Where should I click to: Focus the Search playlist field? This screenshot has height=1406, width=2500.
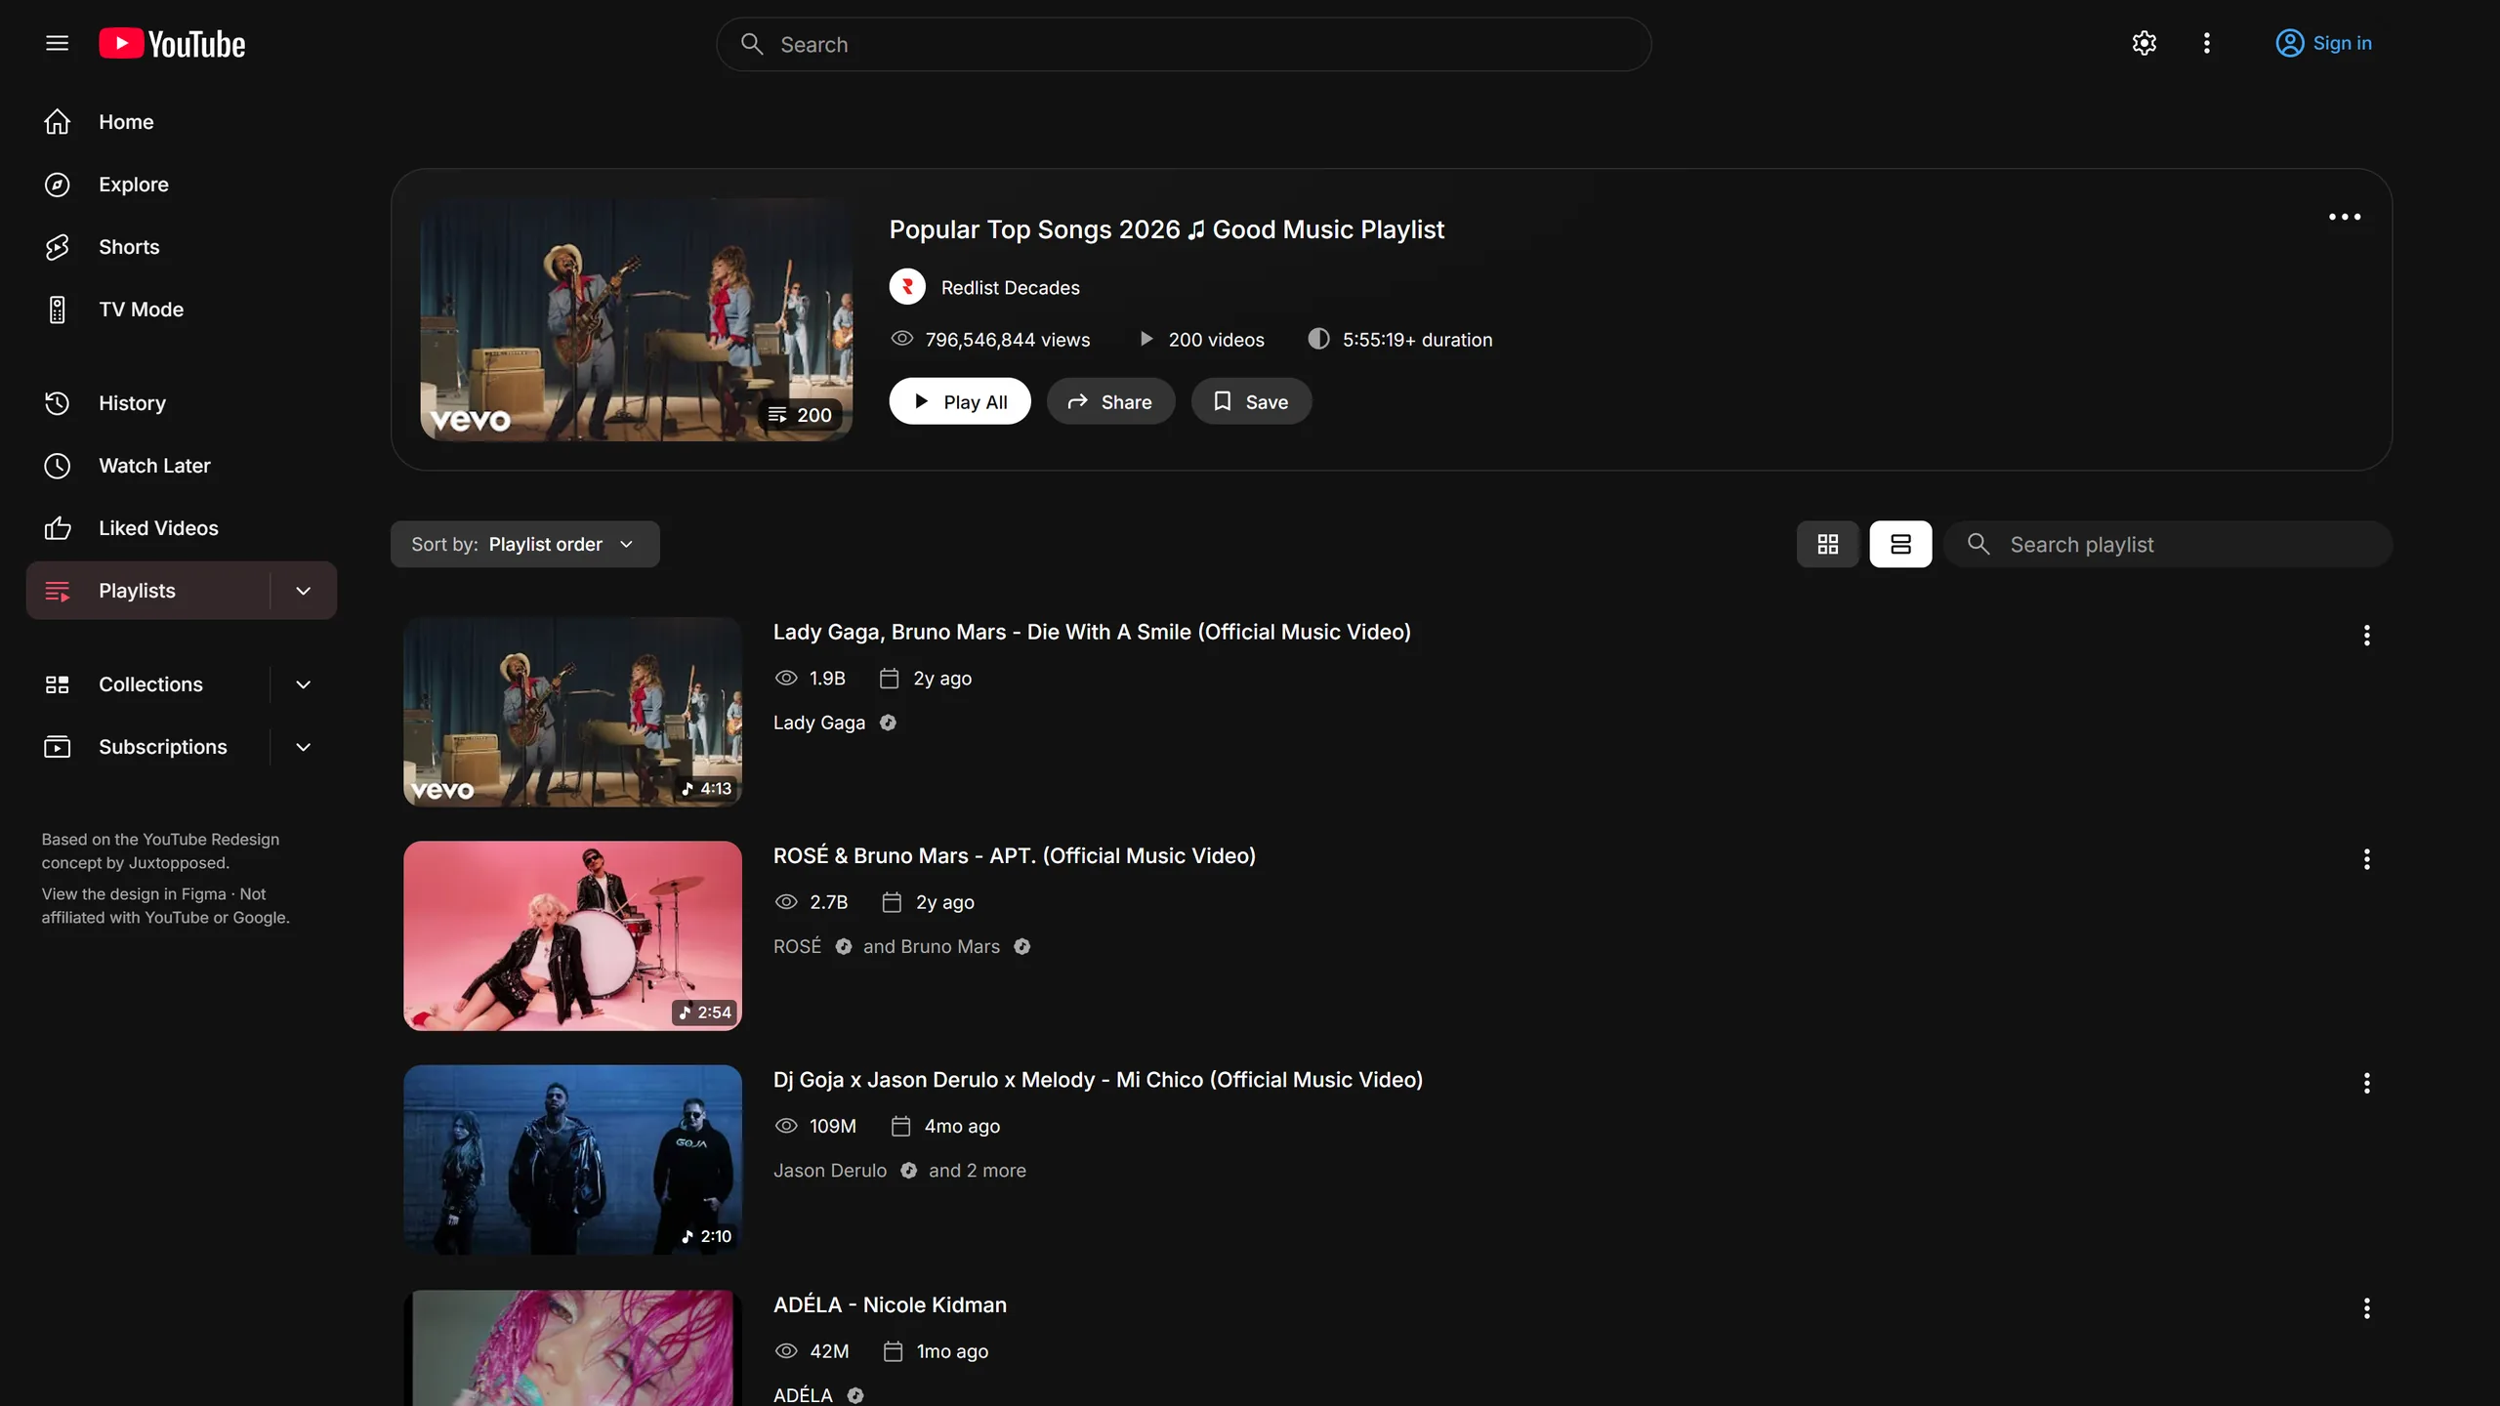click(2168, 544)
